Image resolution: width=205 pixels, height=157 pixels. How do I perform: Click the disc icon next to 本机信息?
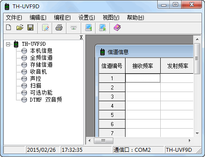click(24, 51)
